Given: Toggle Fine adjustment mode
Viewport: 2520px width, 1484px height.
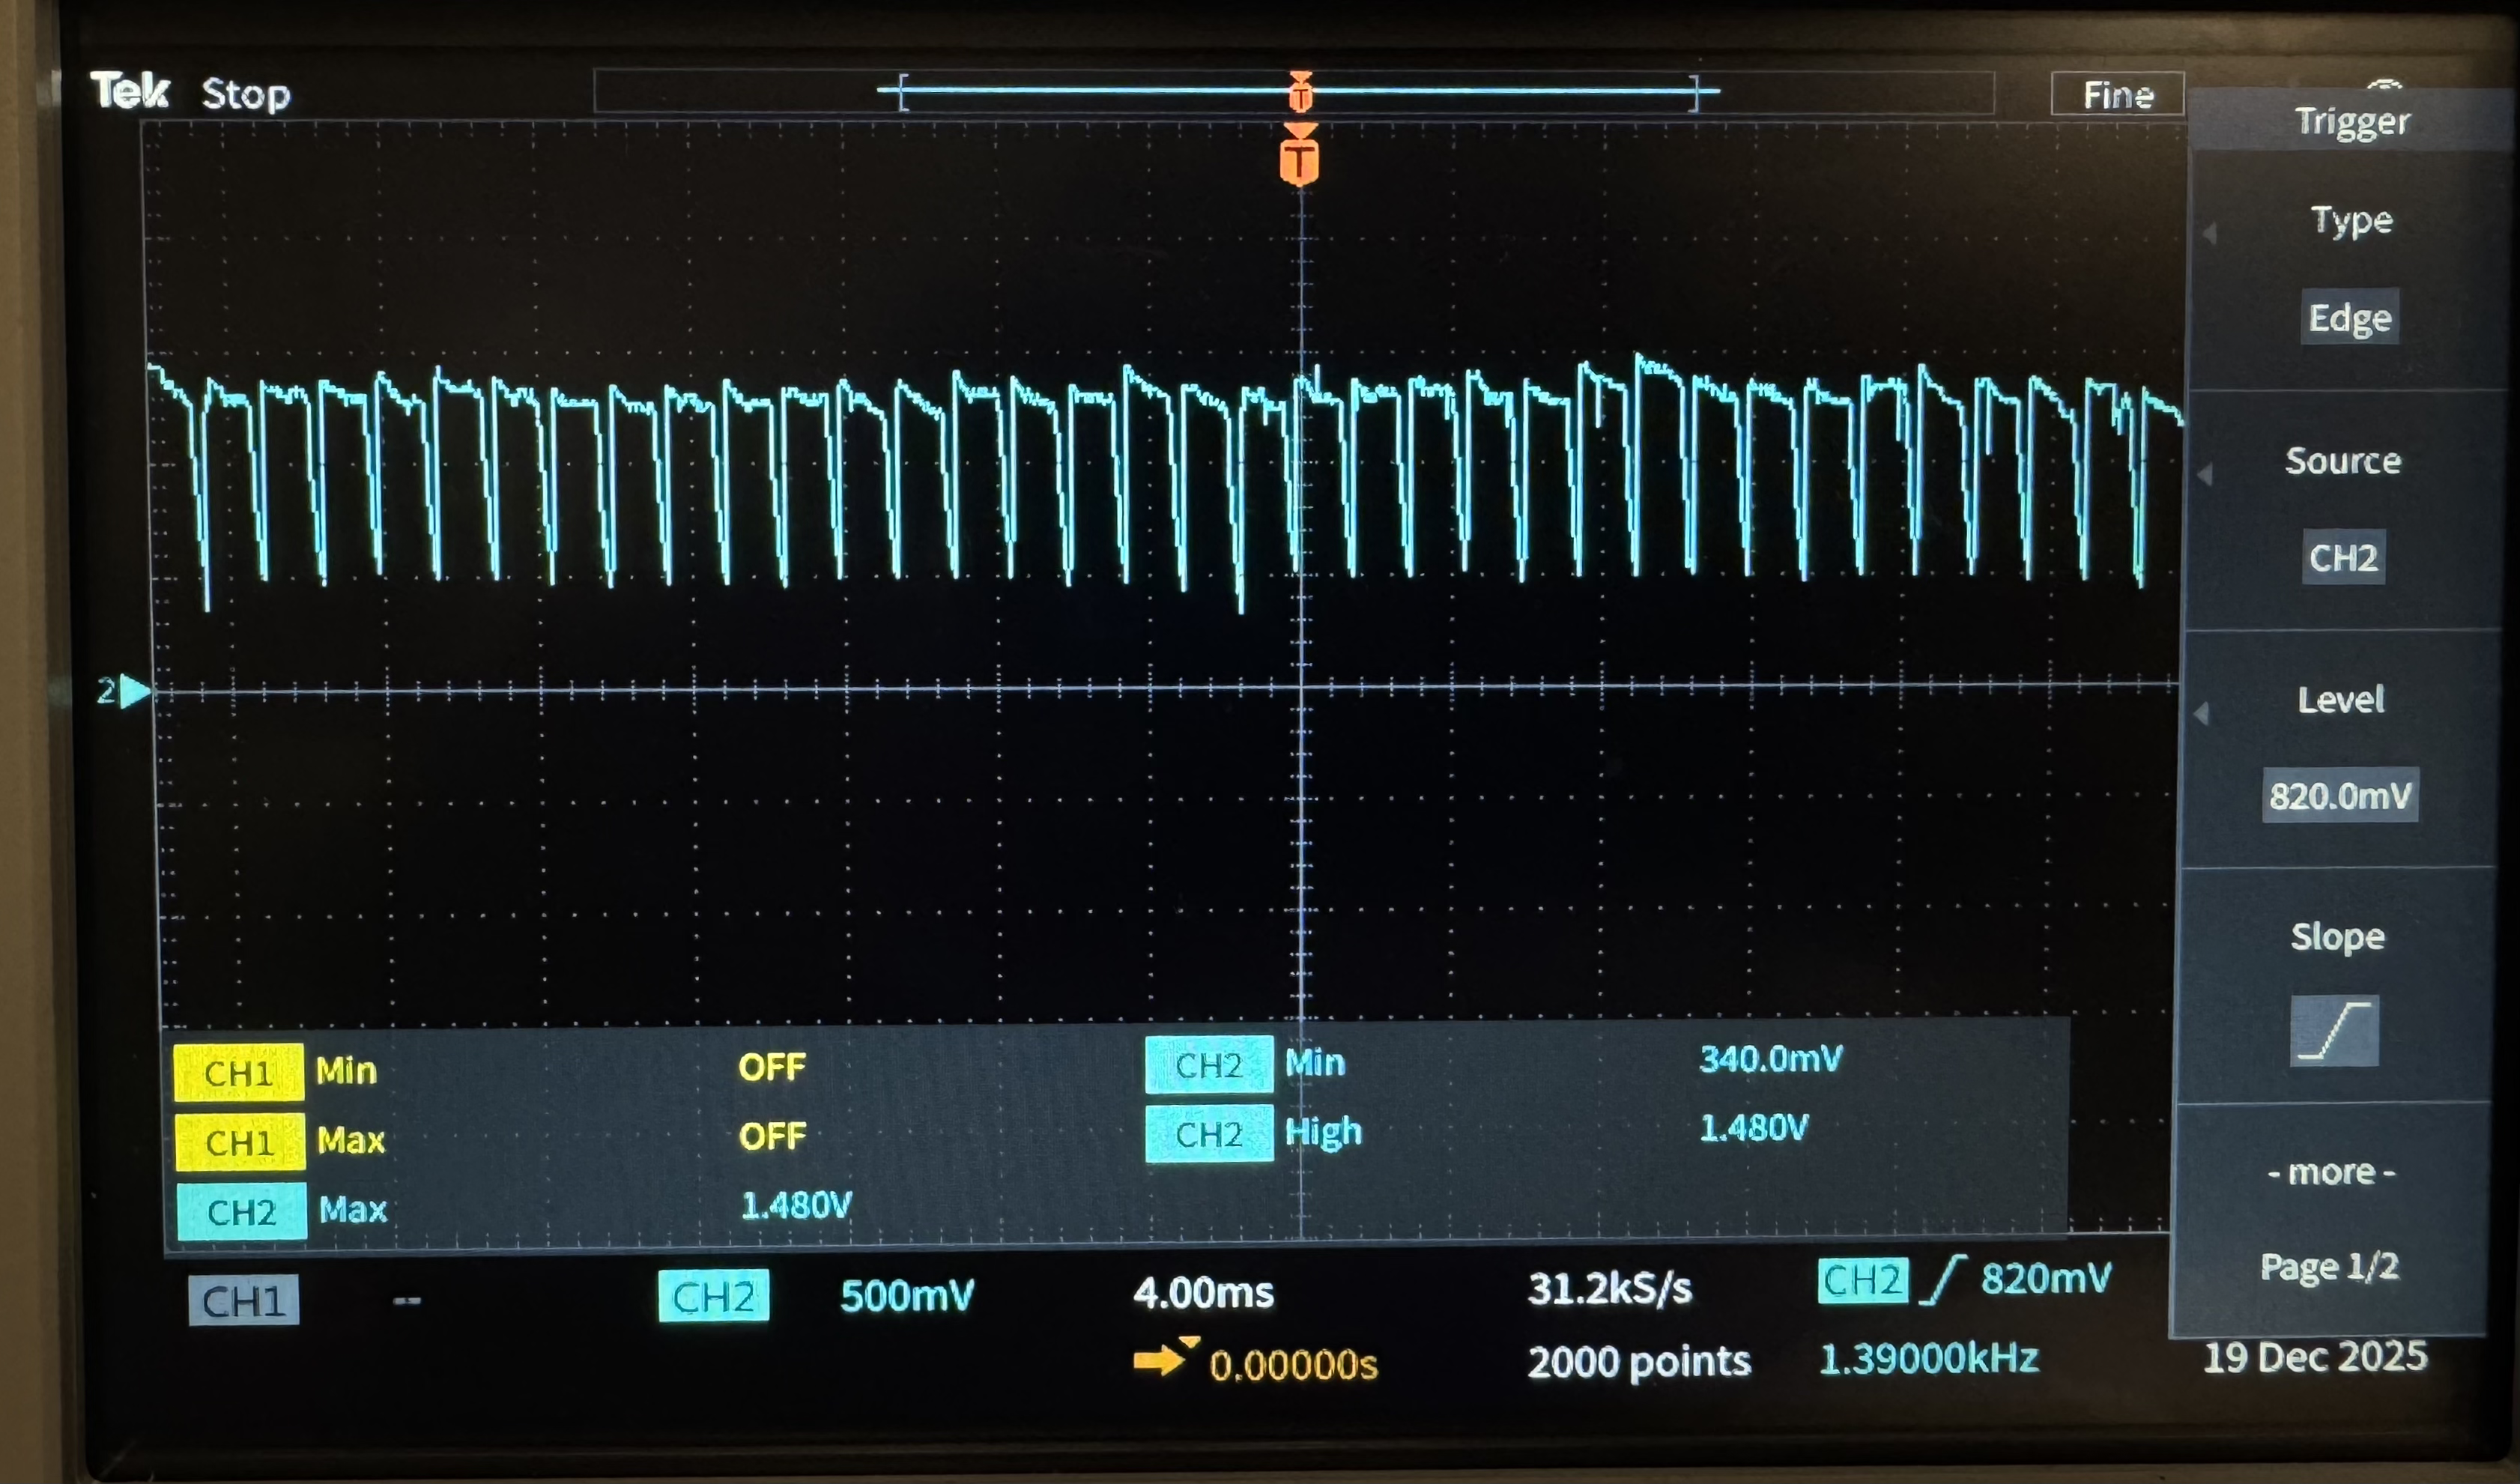Looking at the screenshot, I should (2117, 95).
